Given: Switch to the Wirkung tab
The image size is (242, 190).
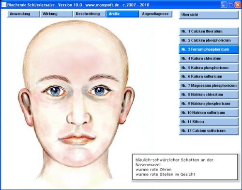Looking at the screenshot, I should click(x=57, y=14).
